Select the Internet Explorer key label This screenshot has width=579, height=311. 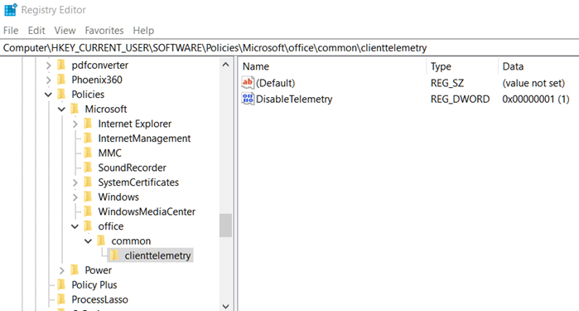pos(135,124)
